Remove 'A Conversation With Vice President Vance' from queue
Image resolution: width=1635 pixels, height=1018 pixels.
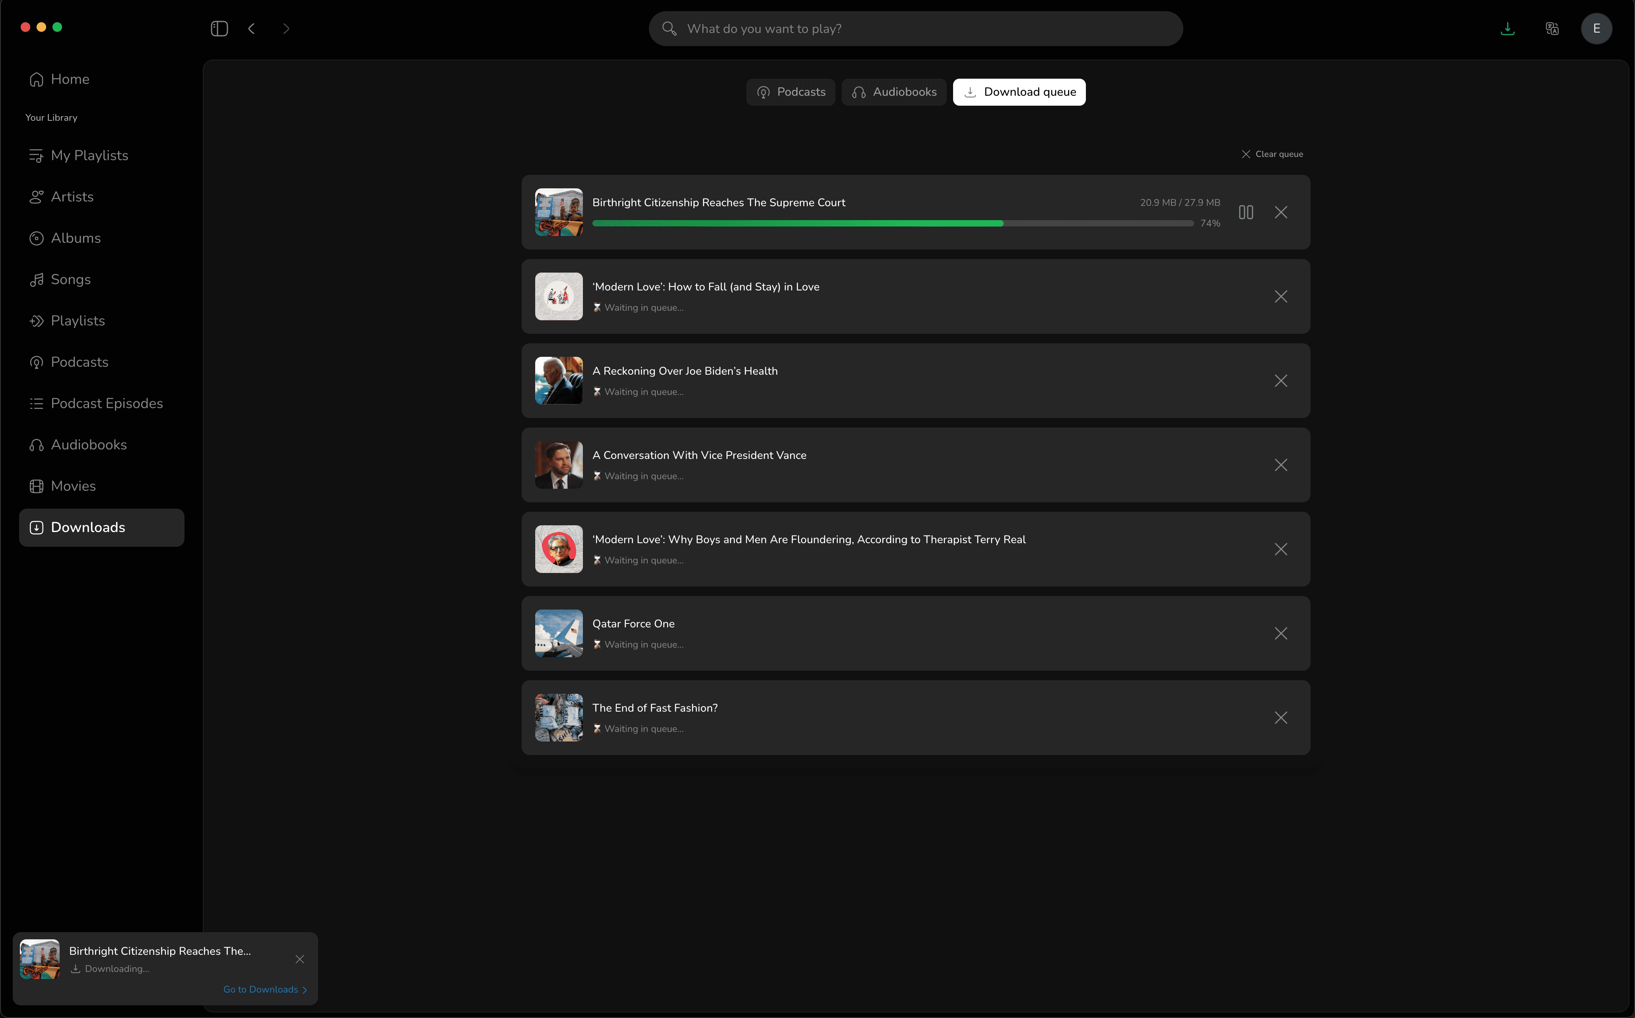(1281, 464)
